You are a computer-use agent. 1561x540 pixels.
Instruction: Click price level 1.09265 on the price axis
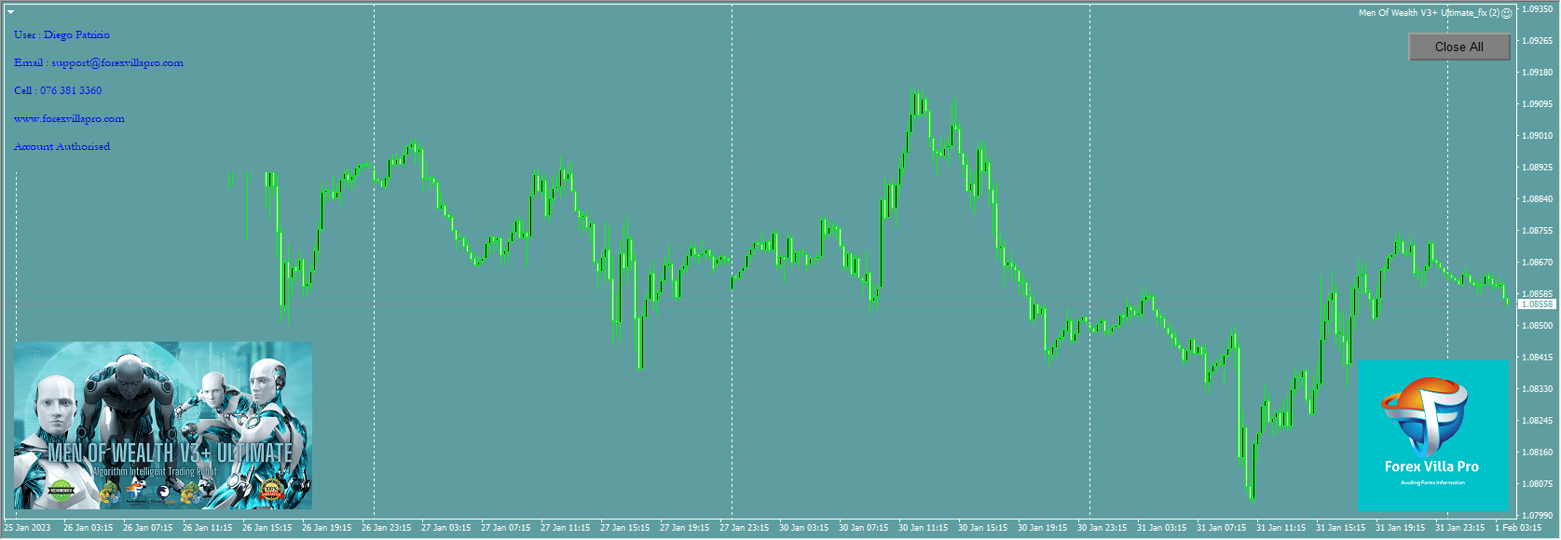click(1537, 41)
